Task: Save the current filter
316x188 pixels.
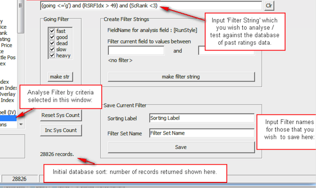Action: click(181, 147)
